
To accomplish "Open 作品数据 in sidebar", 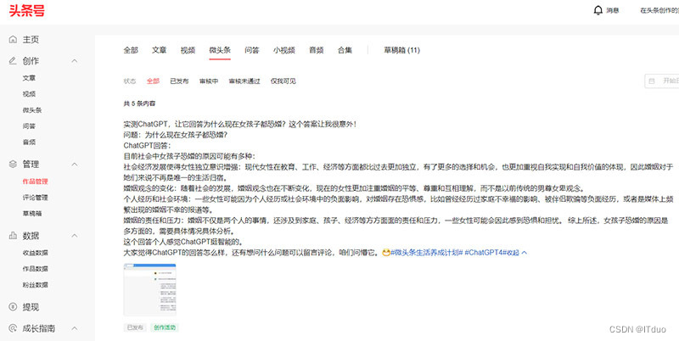I will [35, 269].
